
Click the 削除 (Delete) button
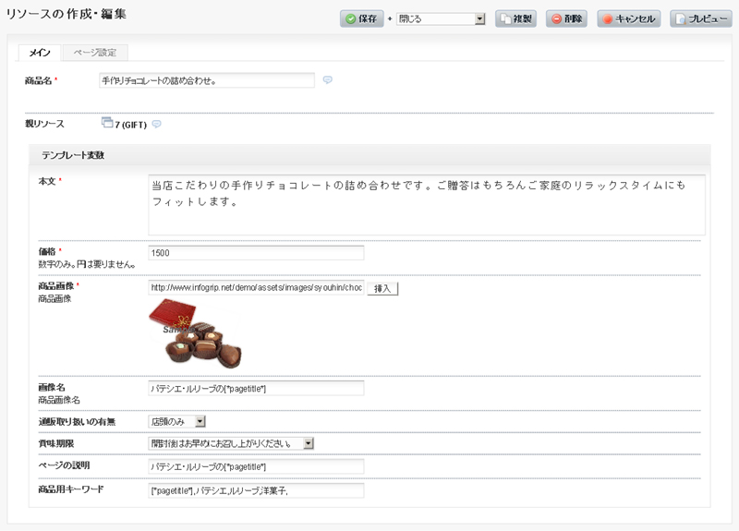(566, 18)
